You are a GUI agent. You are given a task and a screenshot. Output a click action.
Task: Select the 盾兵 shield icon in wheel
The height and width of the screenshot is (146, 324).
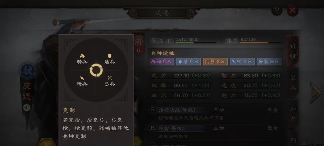pos(109,56)
